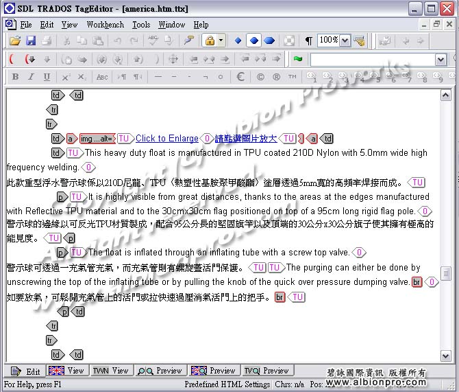Image resolution: width=459 pixels, height=392 pixels.
Task: Click the small caps ABC icon
Action: click(102, 77)
